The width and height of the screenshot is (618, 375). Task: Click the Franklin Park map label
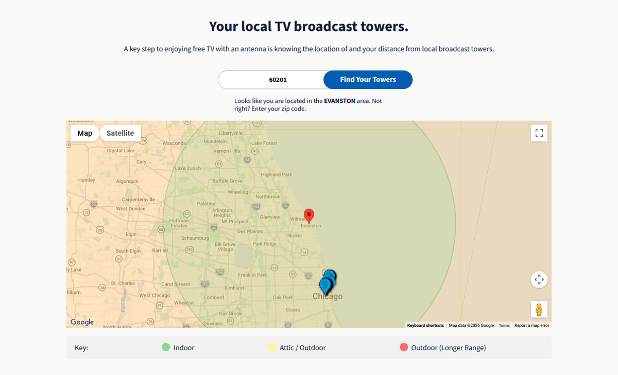[252, 275]
